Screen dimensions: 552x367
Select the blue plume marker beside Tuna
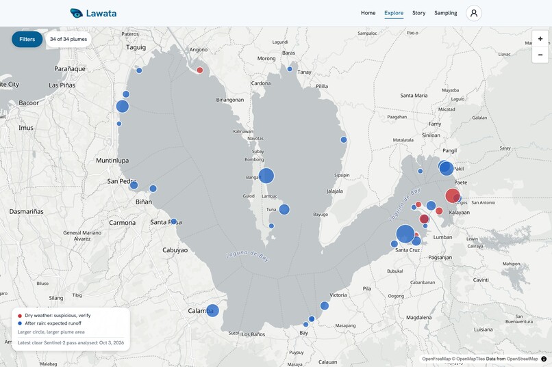[x=284, y=209]
